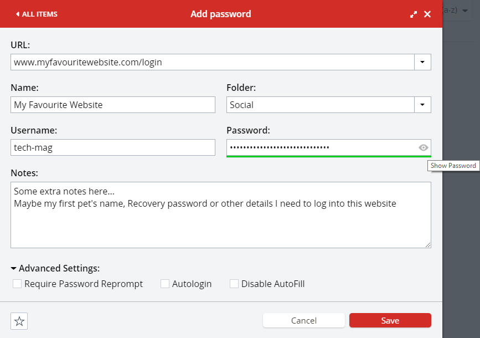Screen dimensions: 480x338
Task: Open the Folder dropdown arrow
Action: [422, 105]
